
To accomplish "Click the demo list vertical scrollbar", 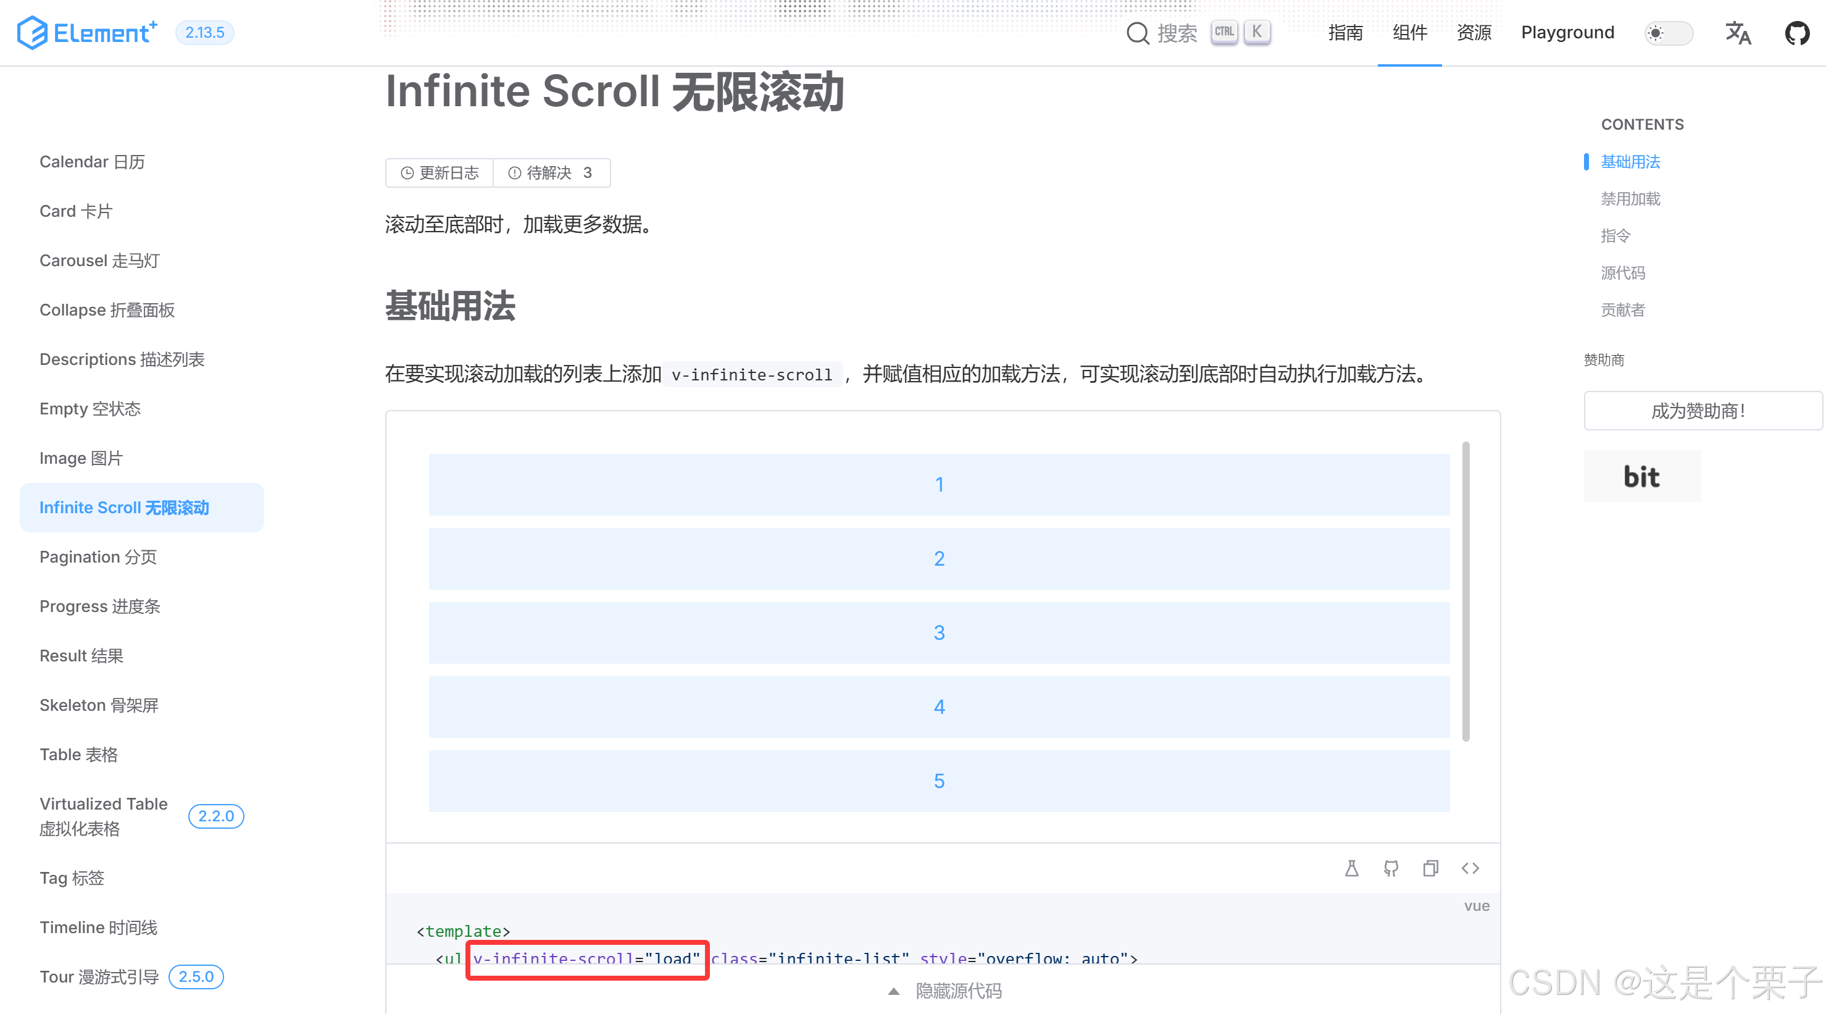I will coord(1465,592).
